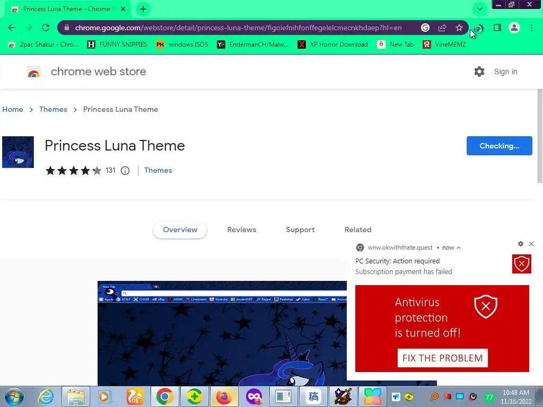
Task: Go to Themes breadcrumb link
Action: pos(53,109)
